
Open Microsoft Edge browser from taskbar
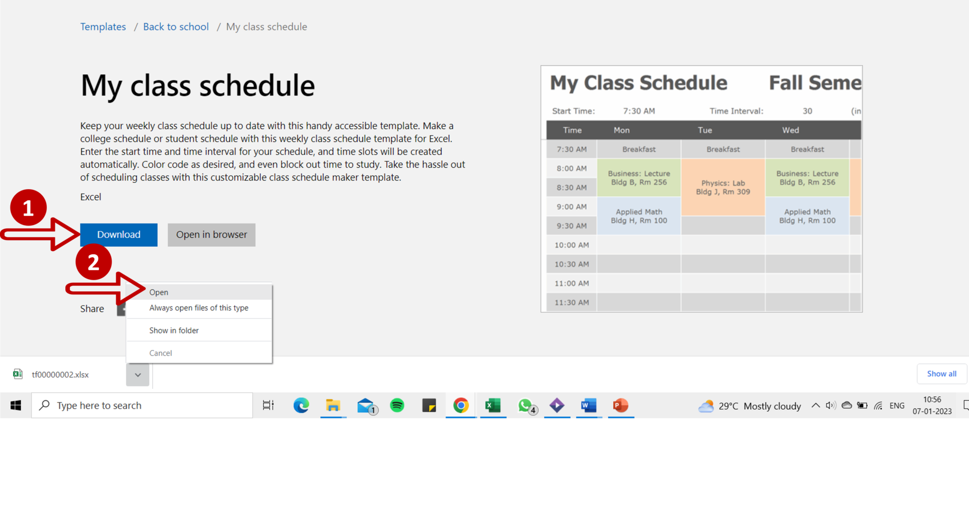tap(300, 405)
